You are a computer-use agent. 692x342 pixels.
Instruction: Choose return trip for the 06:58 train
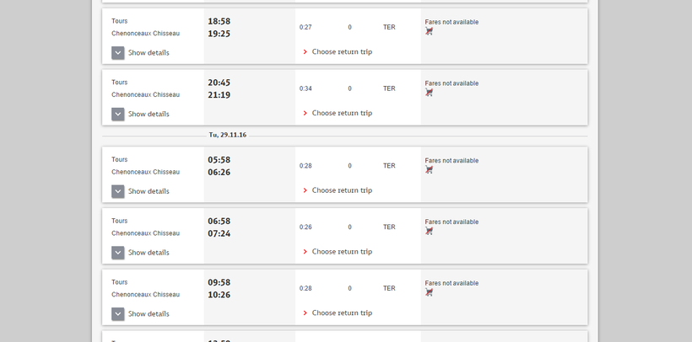tap(341, 252)
